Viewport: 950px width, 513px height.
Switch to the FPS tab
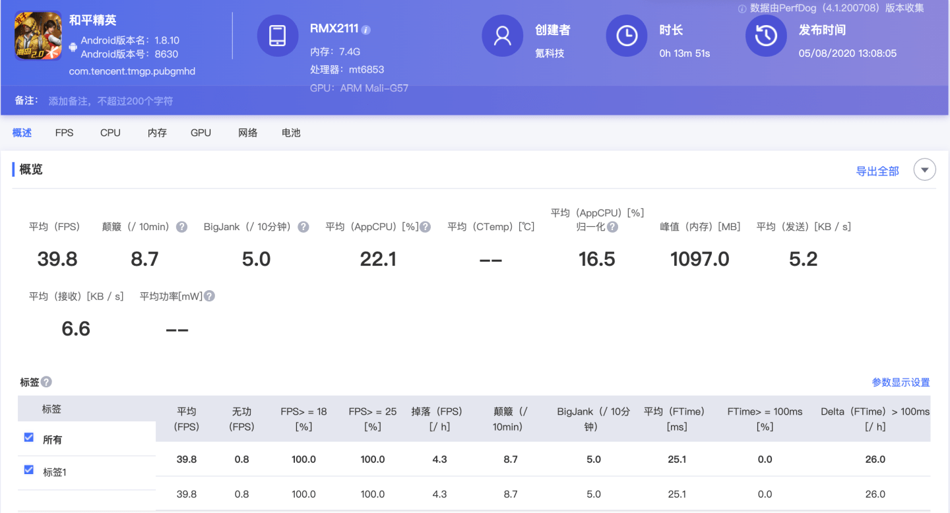coord(64,133)
